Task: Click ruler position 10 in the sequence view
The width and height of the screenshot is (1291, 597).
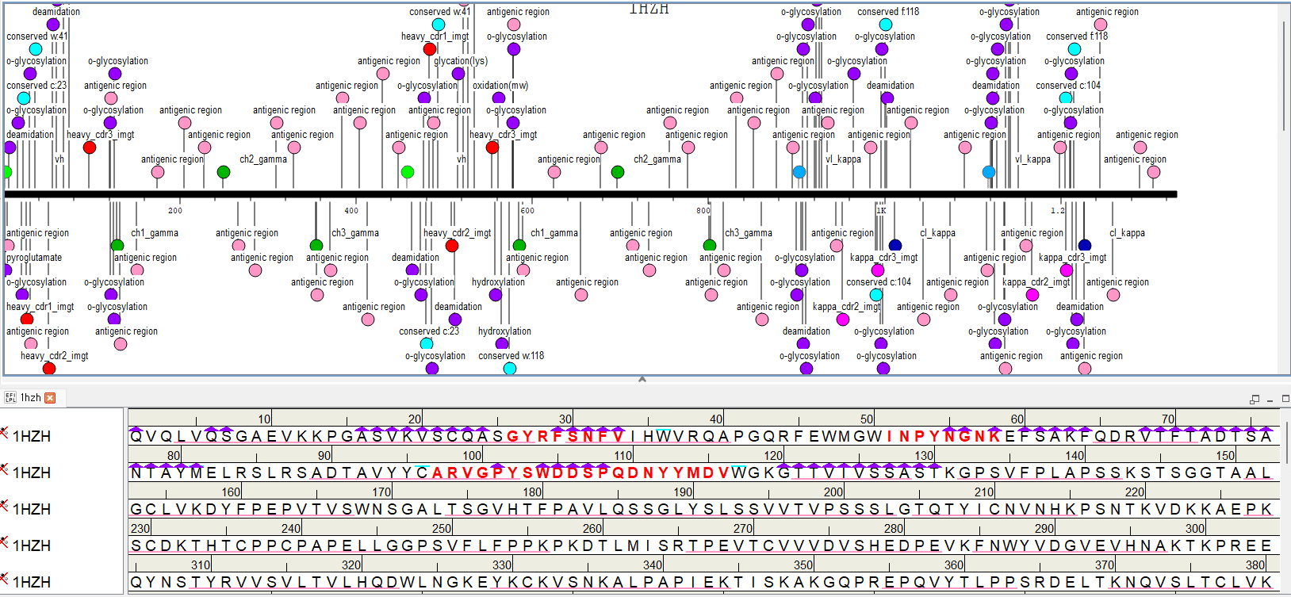Action: [x=264, y=419]
